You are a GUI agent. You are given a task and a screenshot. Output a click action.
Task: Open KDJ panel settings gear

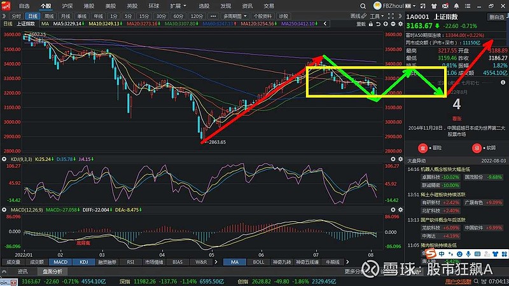[x=401, y=160]
